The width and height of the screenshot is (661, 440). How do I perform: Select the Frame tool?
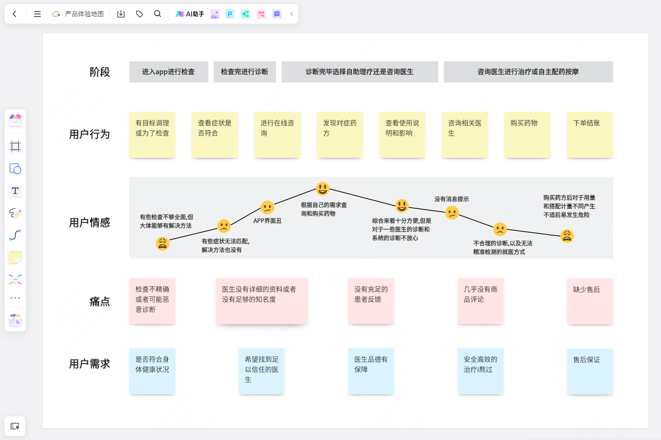pyautogui.click(x=15, y=146)
